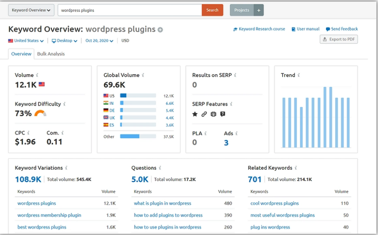Click the 69.6K global volume value
The image size is (378, 235).
tap(114, 85)
